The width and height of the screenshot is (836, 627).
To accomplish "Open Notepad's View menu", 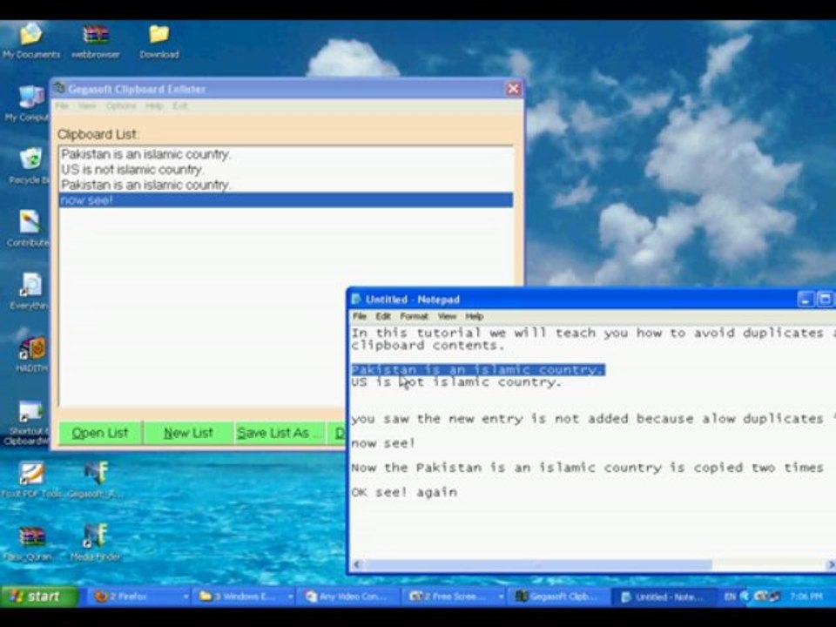I will tap(447, 316).
